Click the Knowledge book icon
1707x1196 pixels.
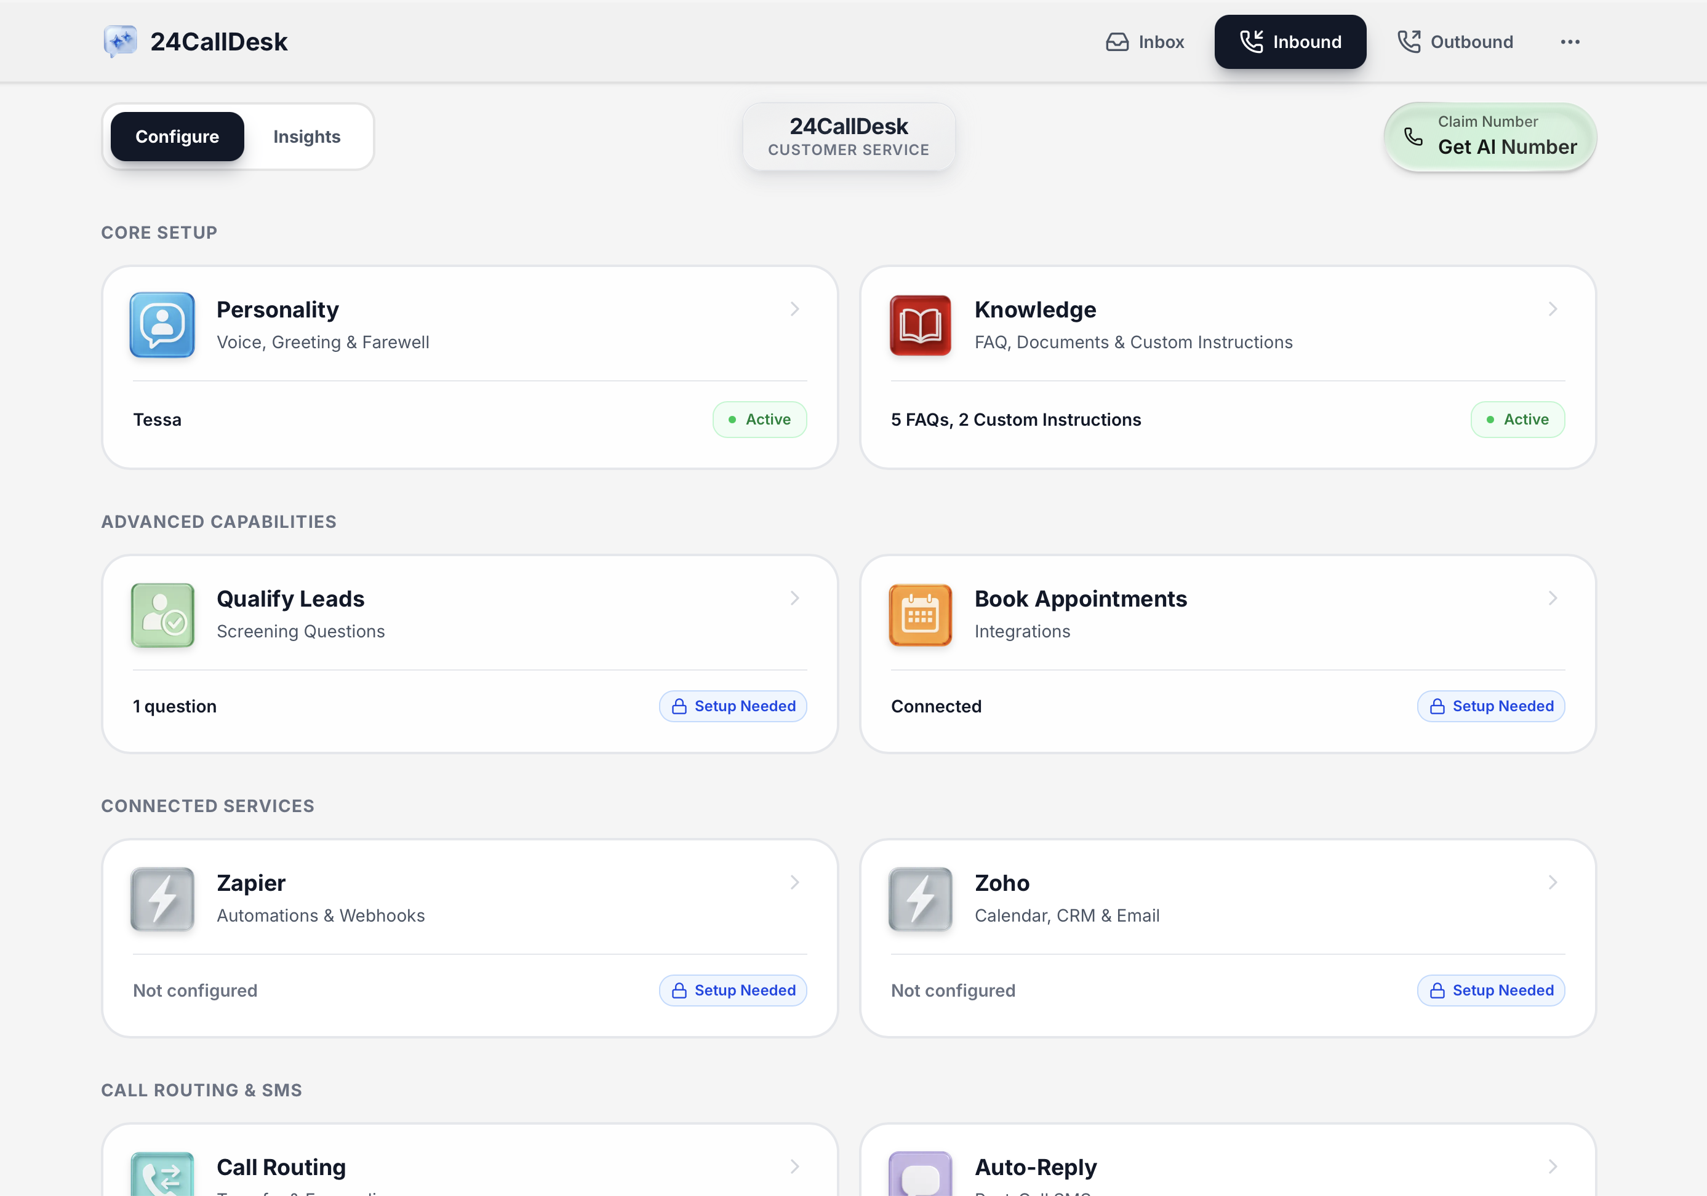[x=920, y=325]
